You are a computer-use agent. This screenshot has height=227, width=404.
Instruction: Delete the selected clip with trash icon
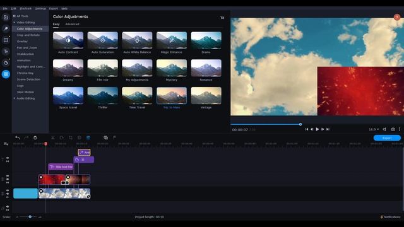point(35,137)
